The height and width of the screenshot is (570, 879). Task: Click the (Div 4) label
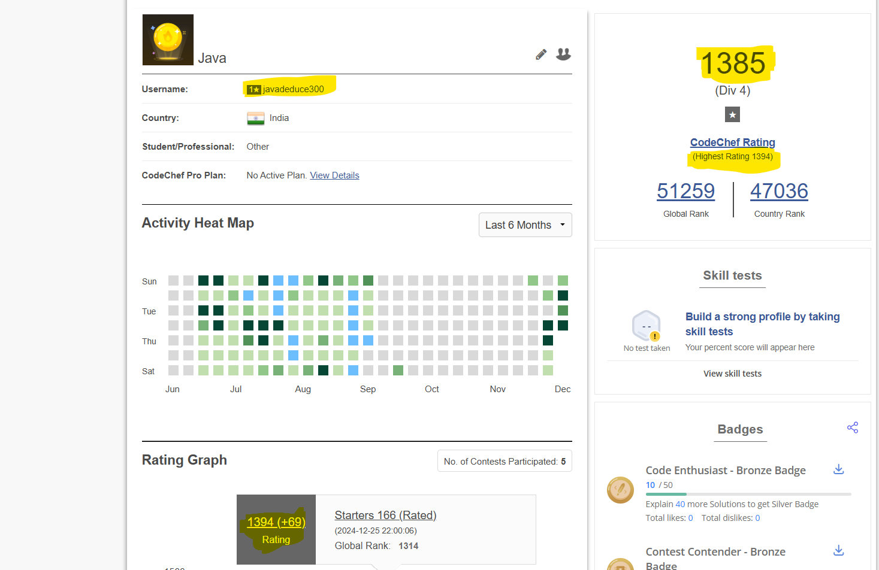[733, 90]
